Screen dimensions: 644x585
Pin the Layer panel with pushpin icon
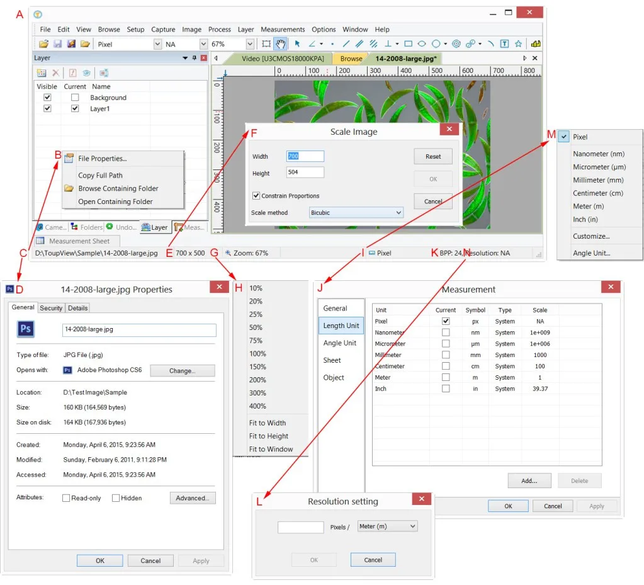click(x=195, y=58)
